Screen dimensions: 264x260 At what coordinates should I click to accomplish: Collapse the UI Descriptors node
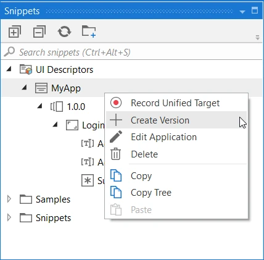coord(9,69)
